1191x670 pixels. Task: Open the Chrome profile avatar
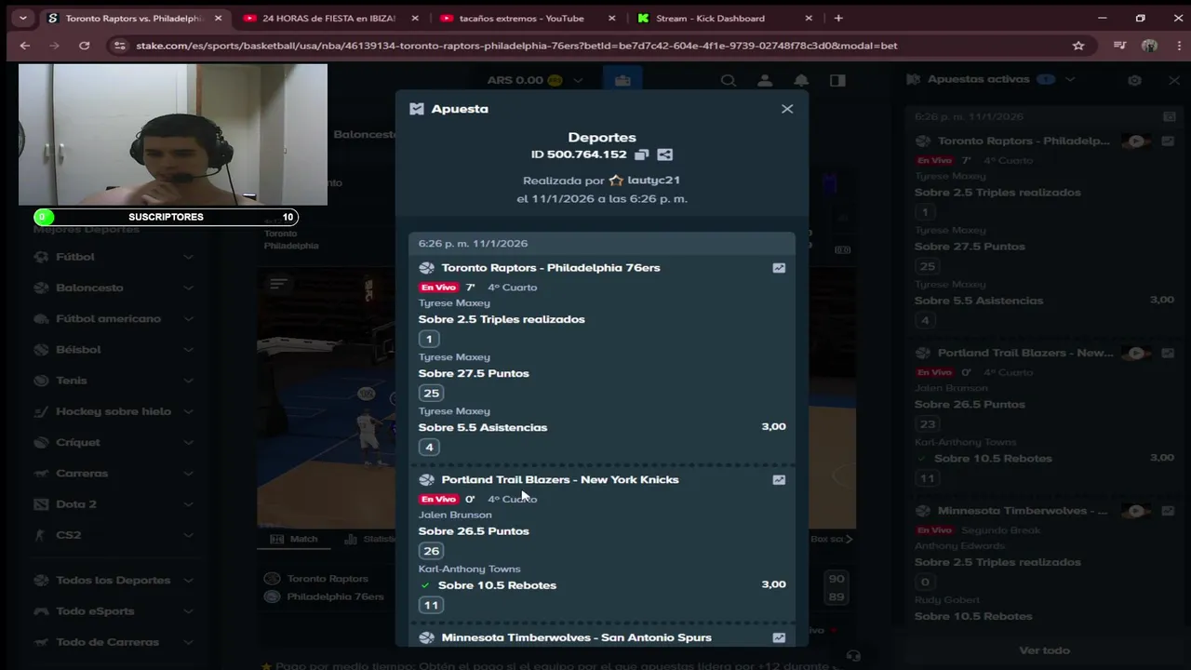[1150, 46]
